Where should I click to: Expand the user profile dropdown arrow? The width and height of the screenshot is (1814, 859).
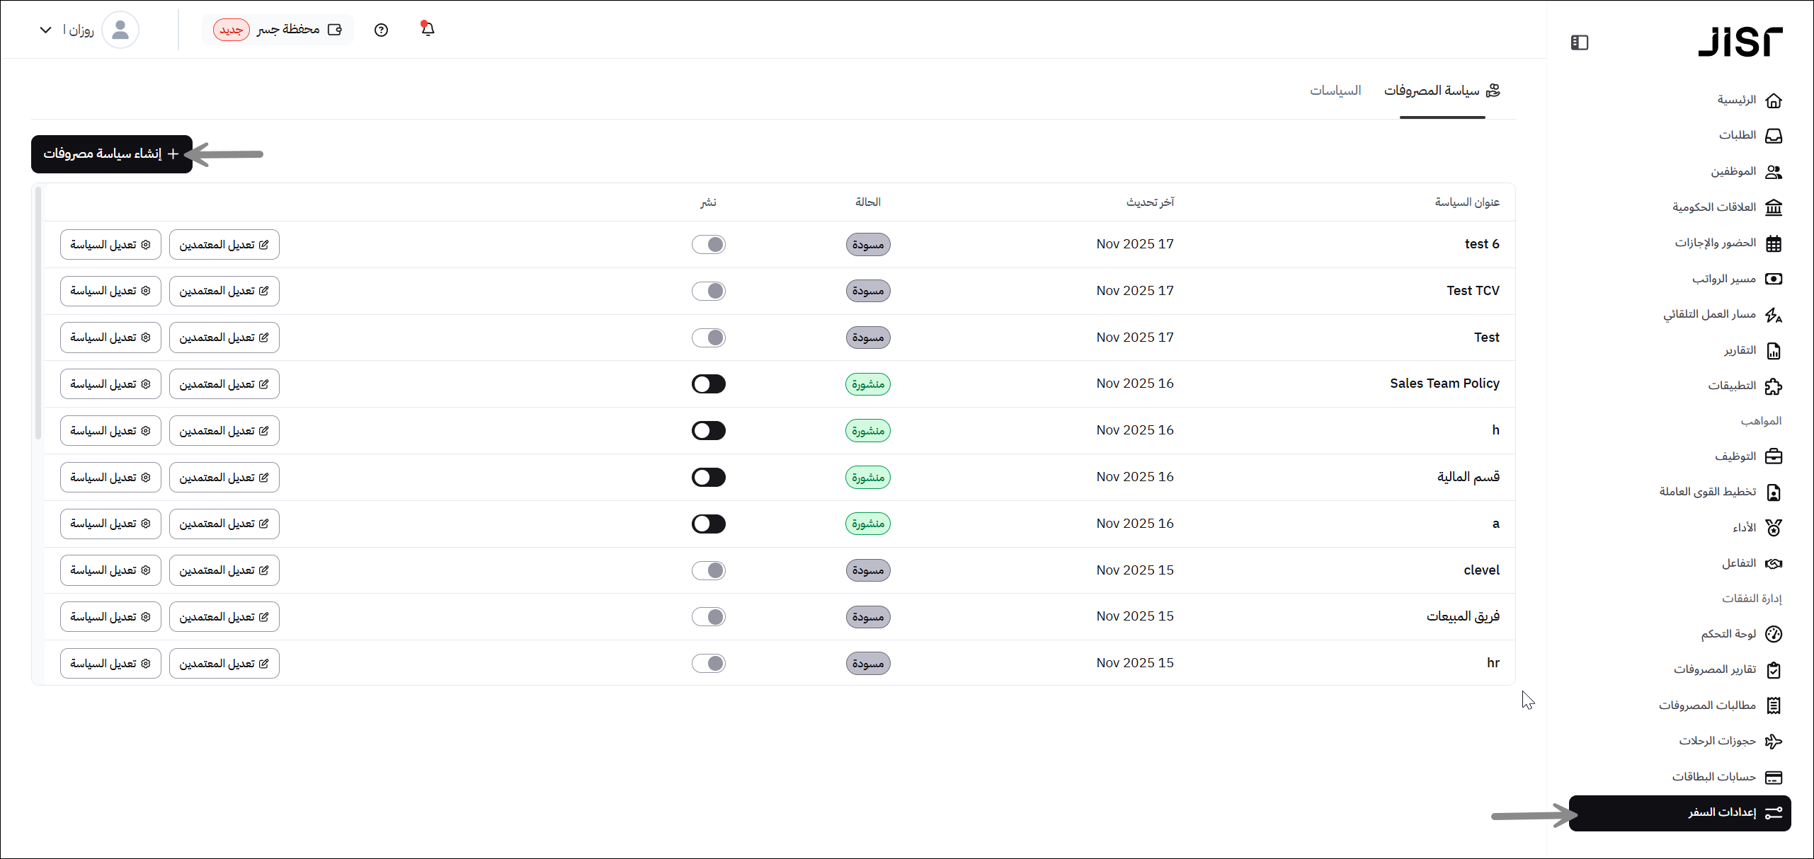pyautogui.click(x=46, y=30)
